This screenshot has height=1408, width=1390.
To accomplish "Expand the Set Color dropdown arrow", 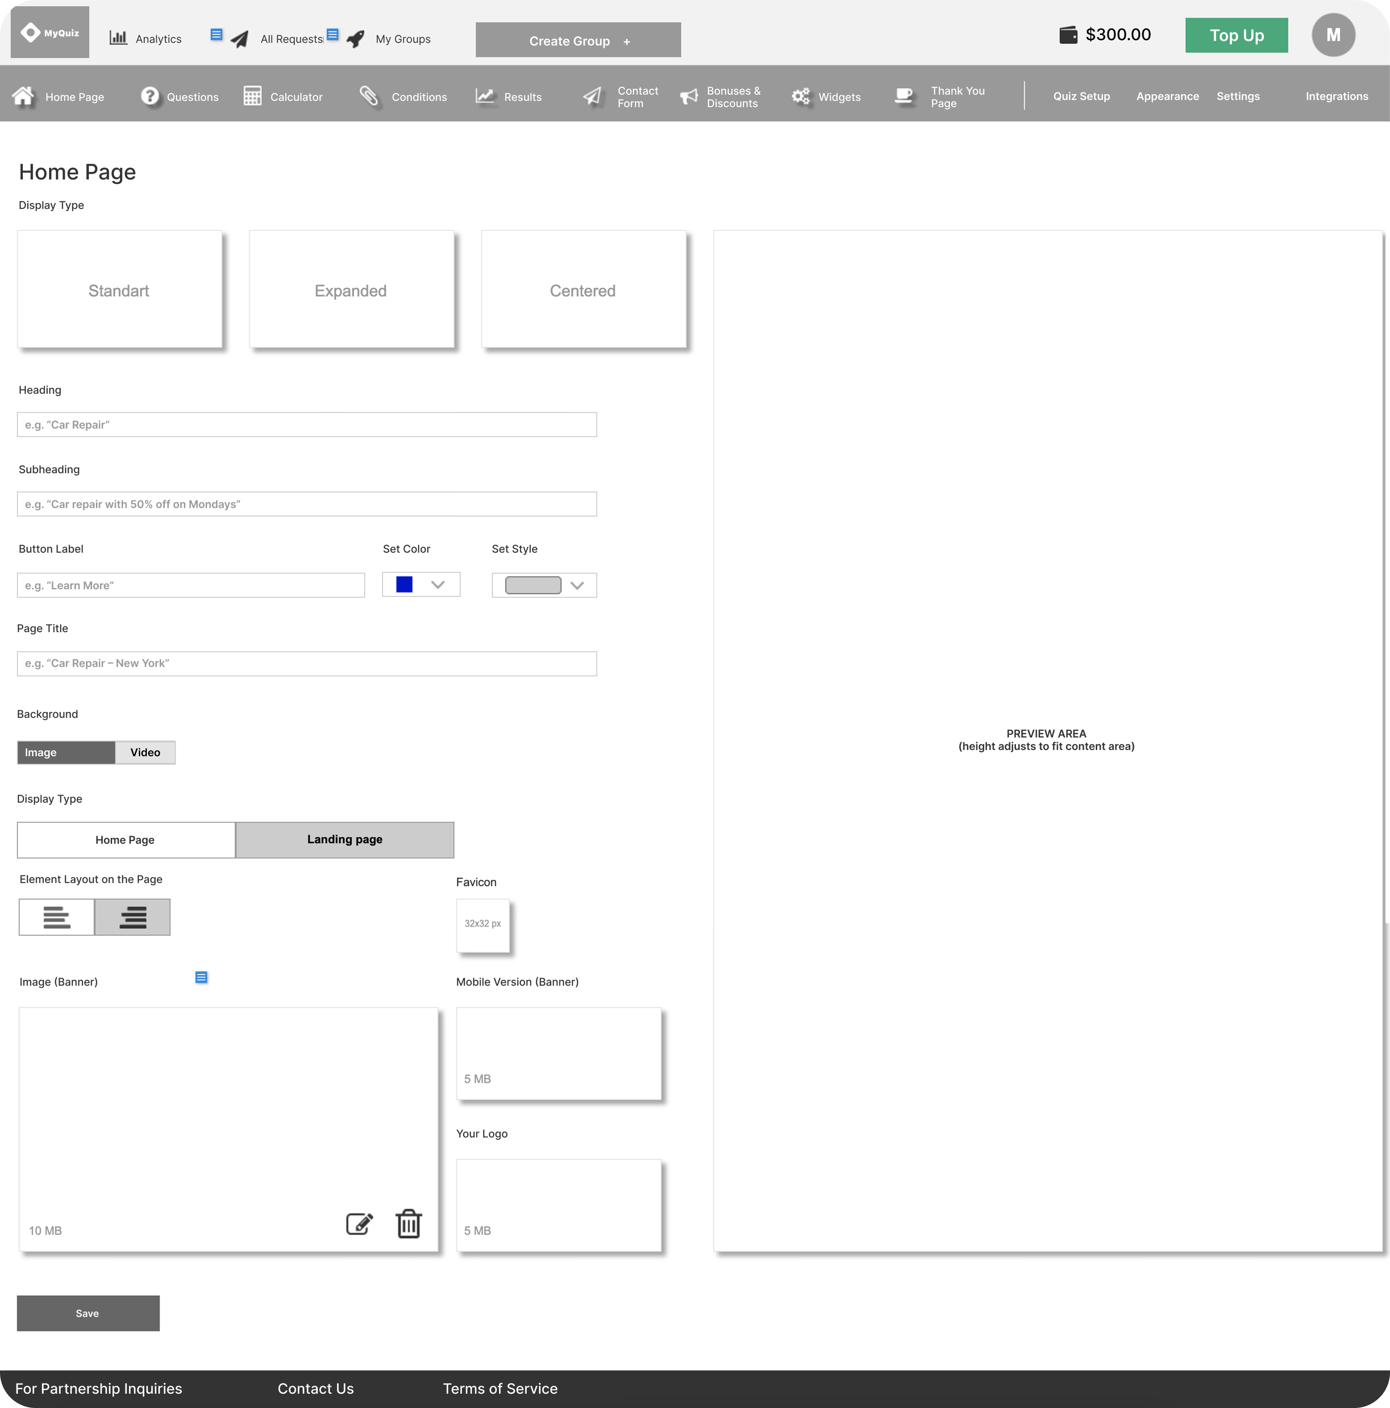I will click(x=437, y=584).
